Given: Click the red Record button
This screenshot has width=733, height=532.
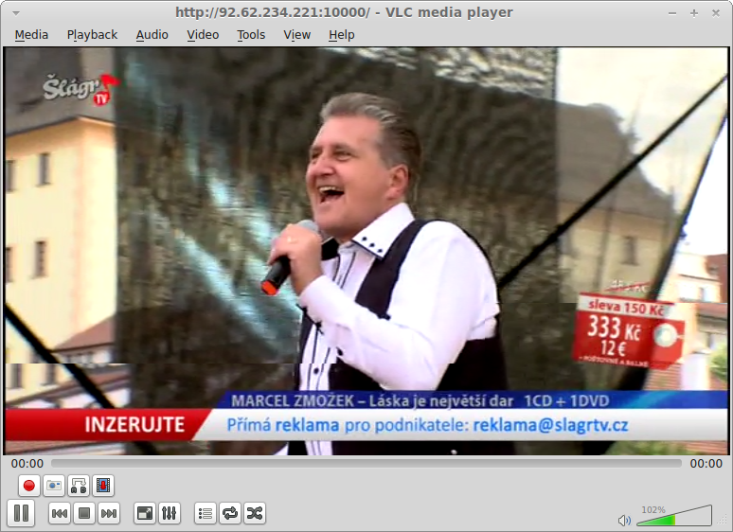Looking at the screenshot, I should click(29, 486).
